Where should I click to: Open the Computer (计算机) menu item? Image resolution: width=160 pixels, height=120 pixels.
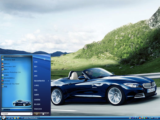[37, 86]
